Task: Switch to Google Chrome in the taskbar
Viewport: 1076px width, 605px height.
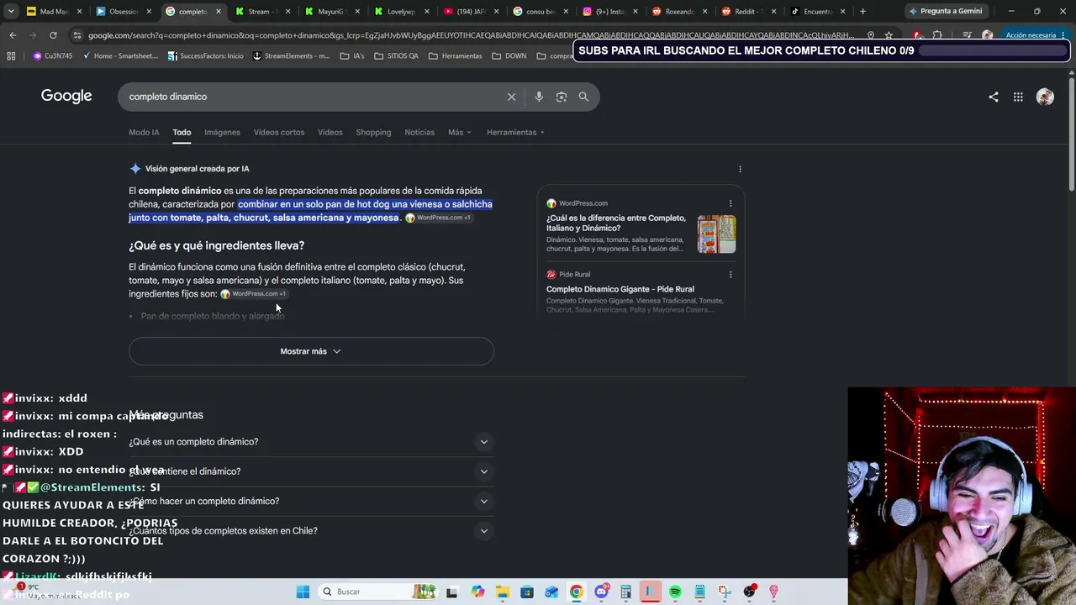Action: pos(576,592)
